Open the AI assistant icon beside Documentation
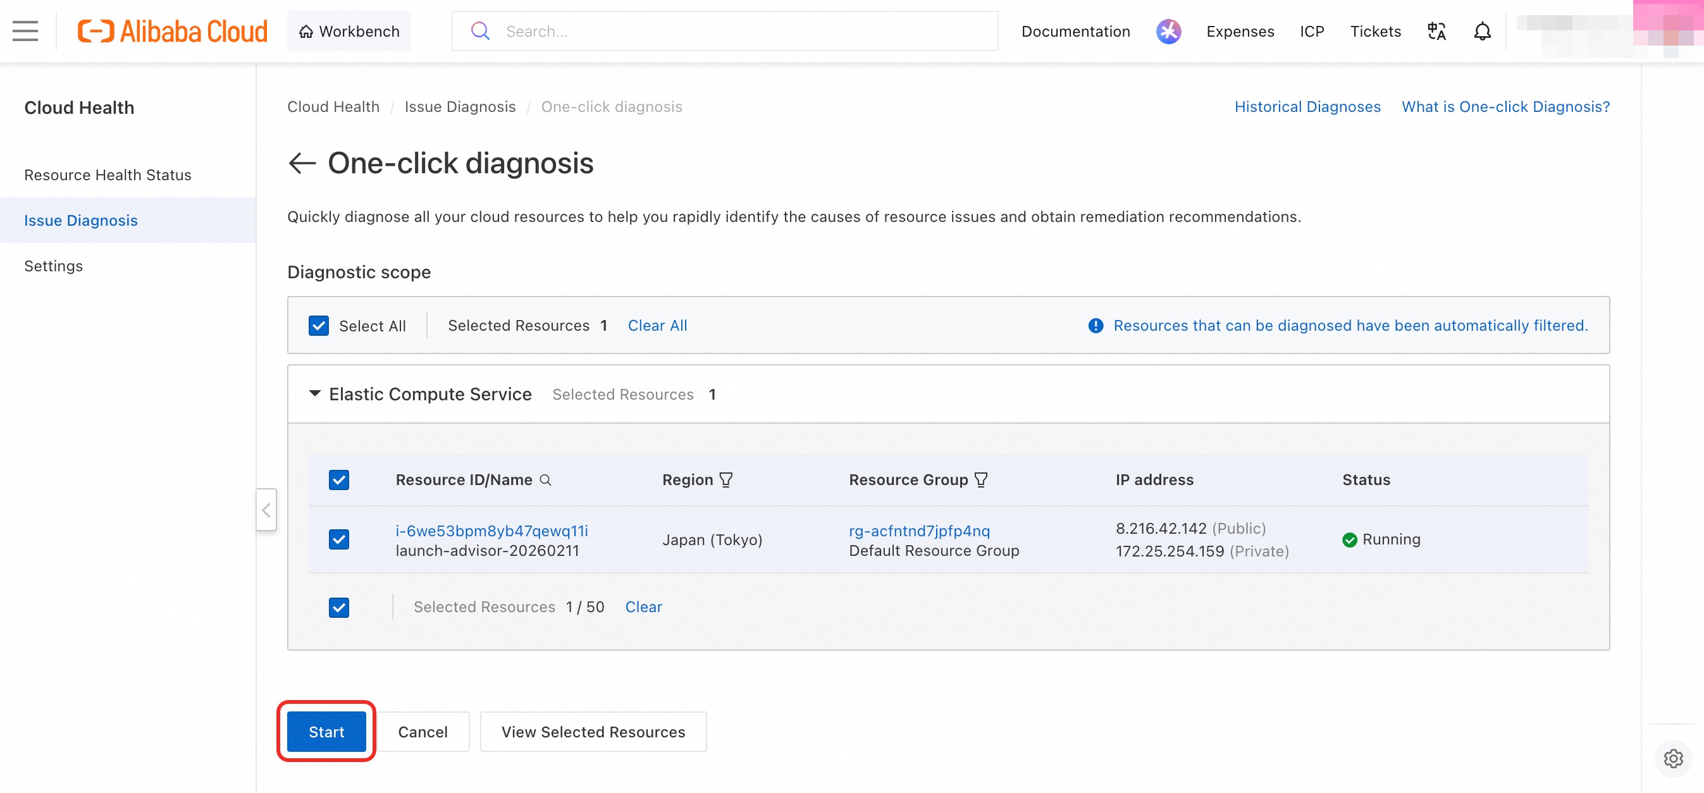 pyautogui.click(x=1168, y=31)
